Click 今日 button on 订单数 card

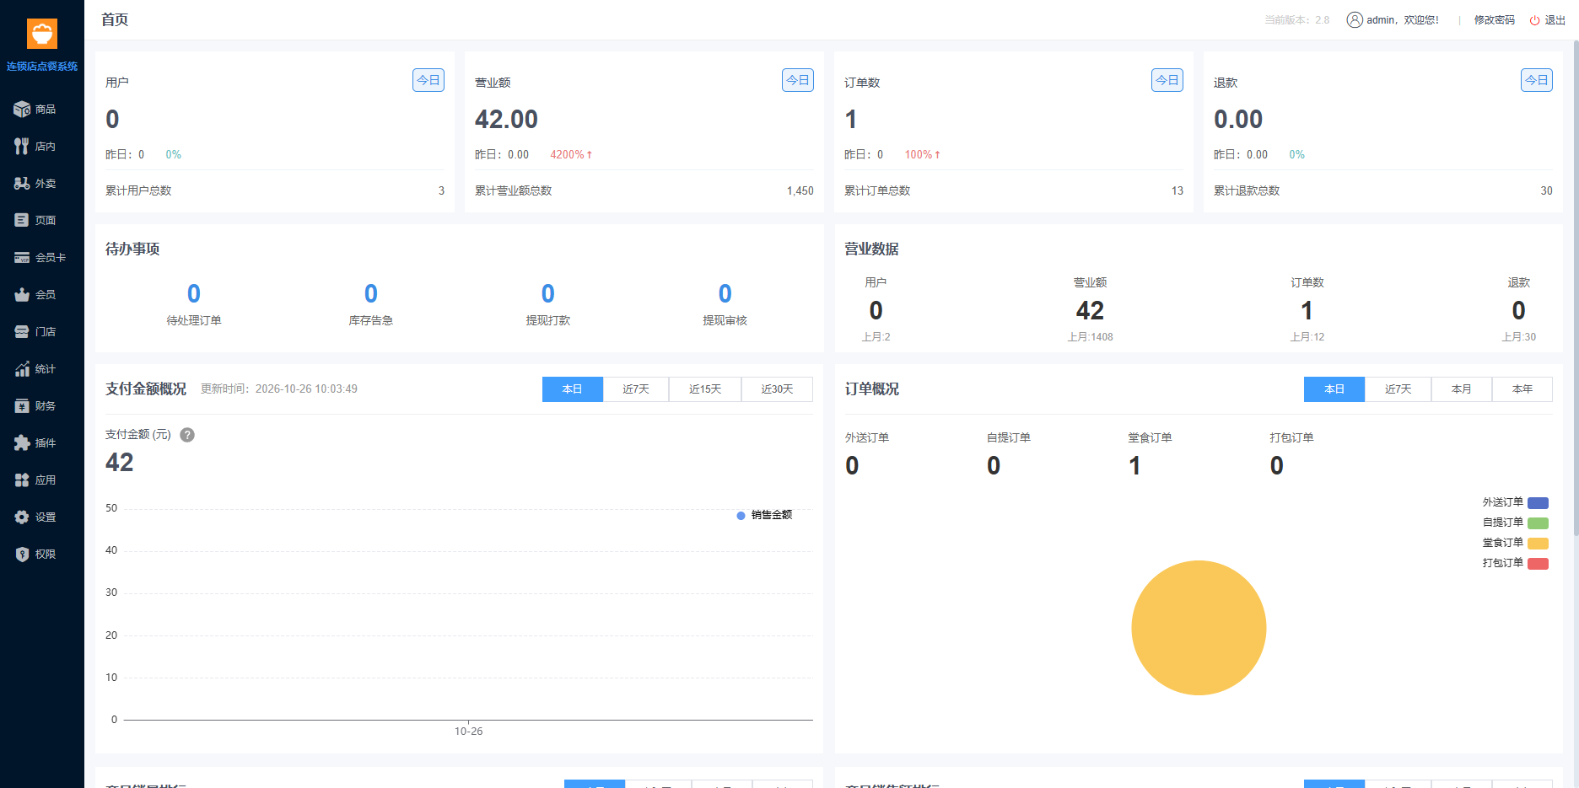point(1167,80)
